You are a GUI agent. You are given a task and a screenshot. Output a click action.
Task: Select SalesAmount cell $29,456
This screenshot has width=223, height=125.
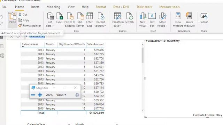coord(99,50)
